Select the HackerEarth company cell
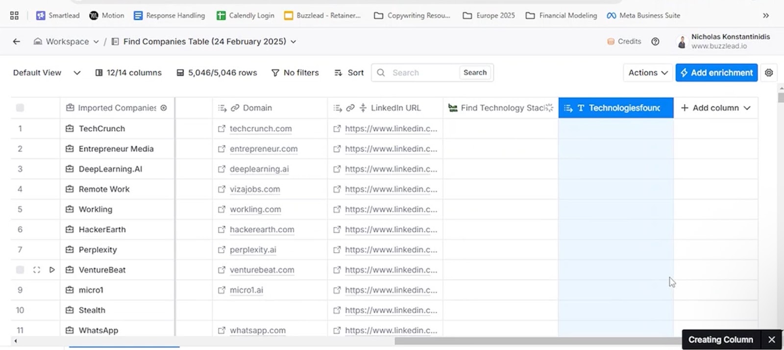 (x=117, y=230)
